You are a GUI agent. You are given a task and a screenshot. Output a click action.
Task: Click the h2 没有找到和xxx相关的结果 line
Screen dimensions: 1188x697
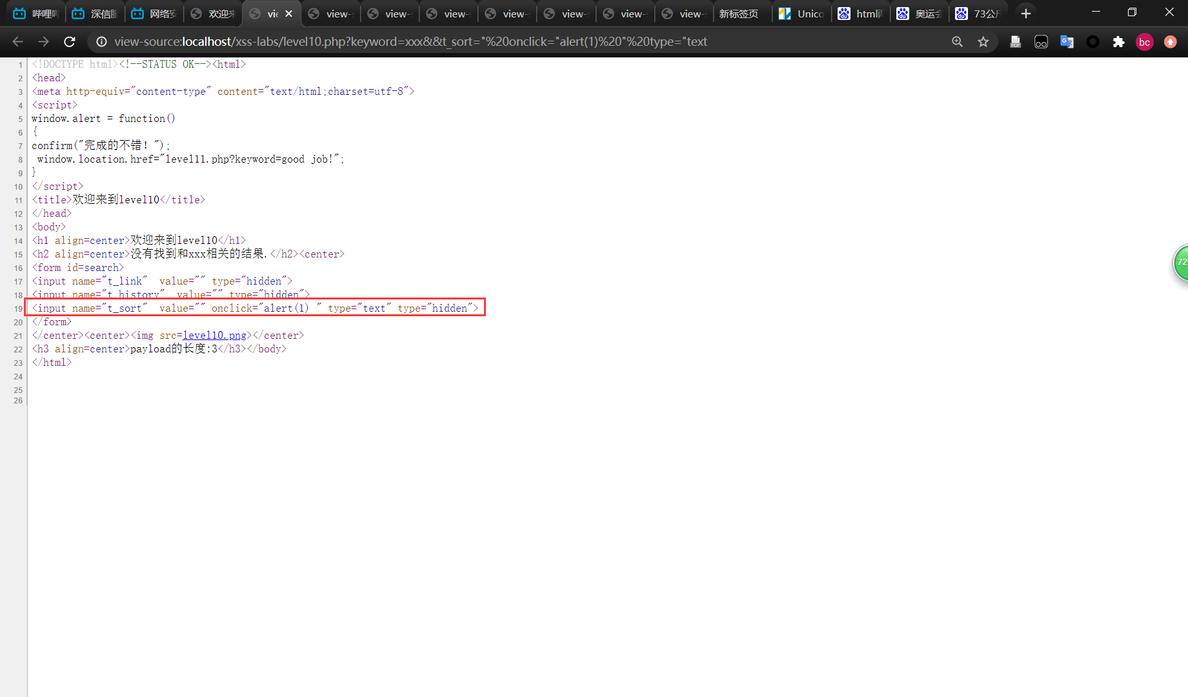(188, 254)
